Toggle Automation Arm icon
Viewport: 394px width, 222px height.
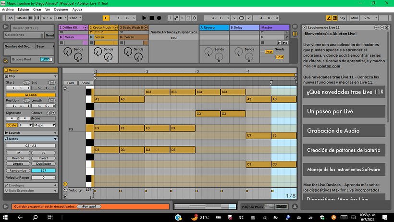[176, 18]
